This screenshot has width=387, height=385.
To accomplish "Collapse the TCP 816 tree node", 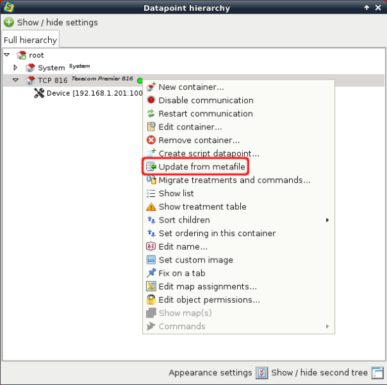I will coord(16,80).
